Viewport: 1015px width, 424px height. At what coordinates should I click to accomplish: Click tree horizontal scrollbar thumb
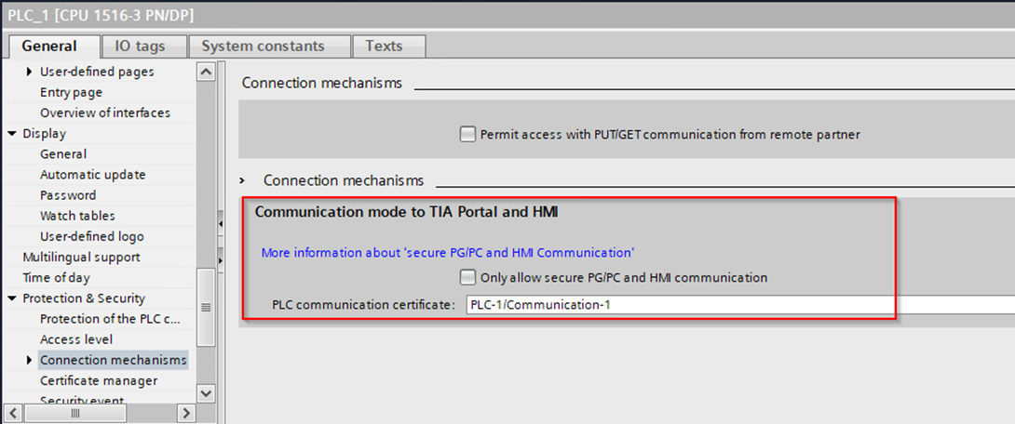(74, 413)
